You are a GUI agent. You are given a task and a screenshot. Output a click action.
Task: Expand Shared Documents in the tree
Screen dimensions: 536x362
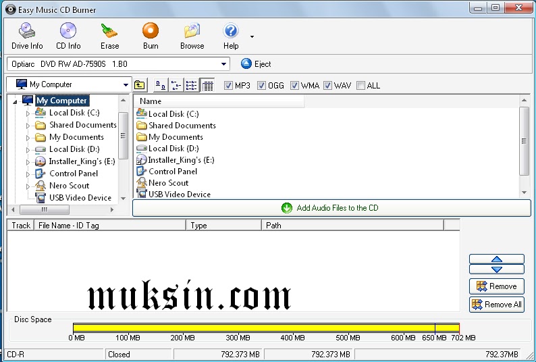pos(28,126)
